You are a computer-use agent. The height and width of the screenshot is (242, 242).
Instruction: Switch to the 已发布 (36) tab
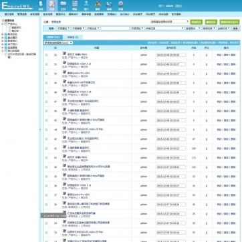[53, 37]
